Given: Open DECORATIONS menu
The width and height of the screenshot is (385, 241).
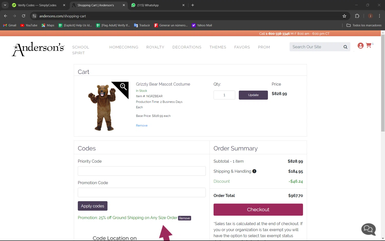Looking at the screenshot, I should pyautogui.click(x=187, y=47).
